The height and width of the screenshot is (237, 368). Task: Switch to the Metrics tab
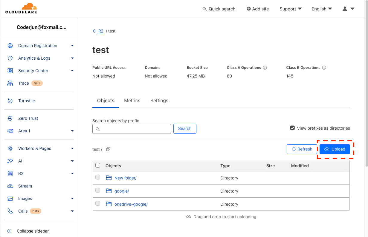[x=132, y=100]
